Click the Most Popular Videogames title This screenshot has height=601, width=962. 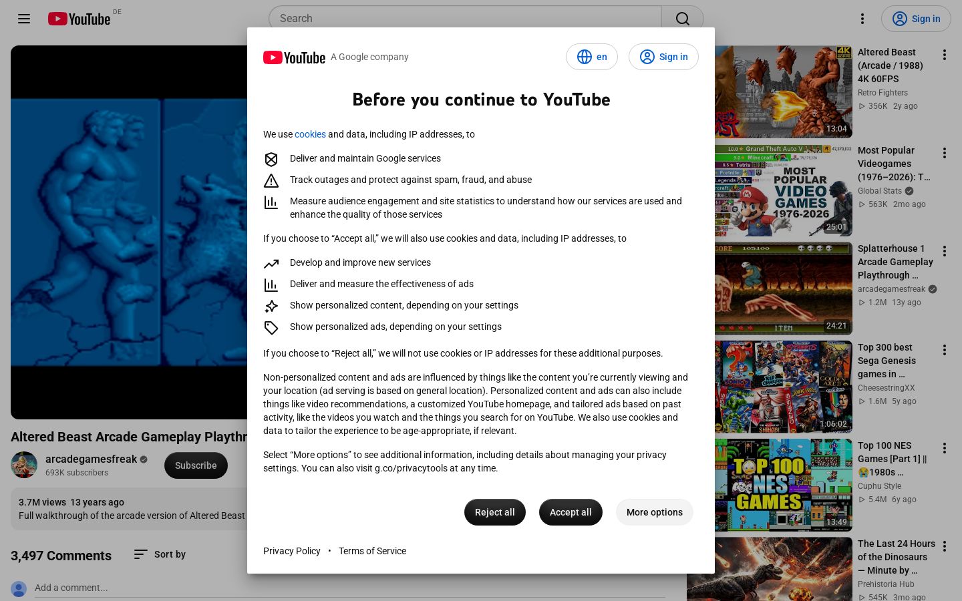[894, 164]
